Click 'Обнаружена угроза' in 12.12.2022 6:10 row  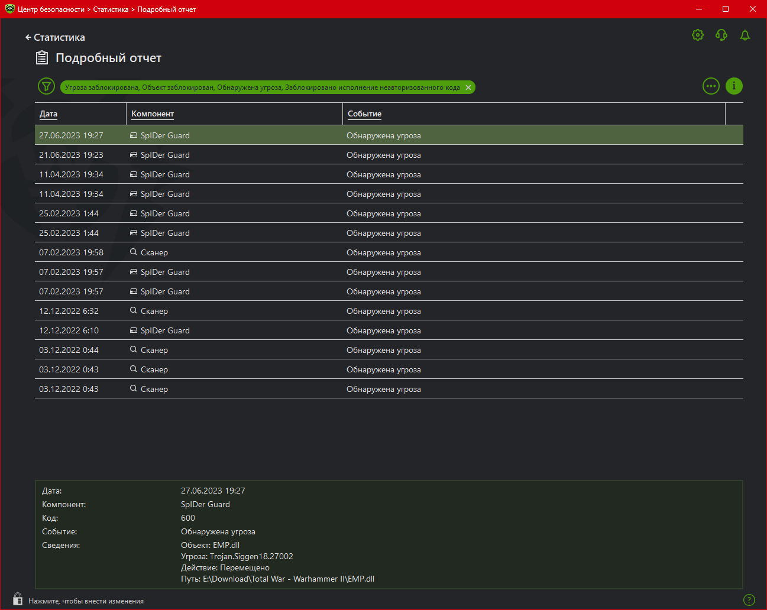point(384,330)
